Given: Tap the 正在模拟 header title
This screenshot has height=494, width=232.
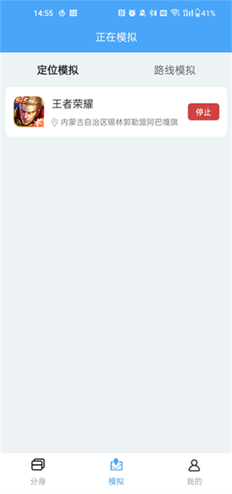Looking at the screenshot, I should pos(116,38).
